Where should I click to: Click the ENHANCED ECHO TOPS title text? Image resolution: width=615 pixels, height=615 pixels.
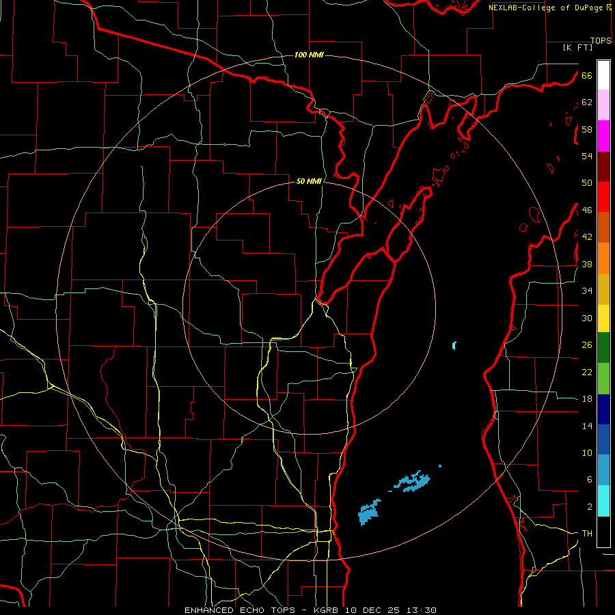point(240,610)
